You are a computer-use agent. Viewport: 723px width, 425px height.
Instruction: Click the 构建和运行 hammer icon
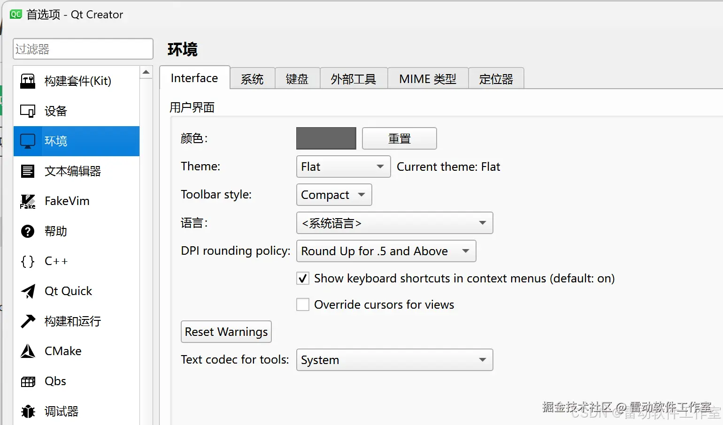(28, 321)
